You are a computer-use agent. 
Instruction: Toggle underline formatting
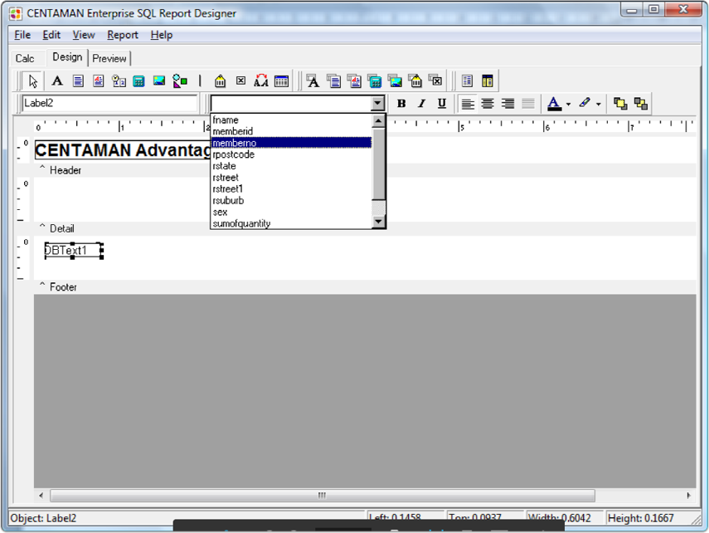[441, 103]
